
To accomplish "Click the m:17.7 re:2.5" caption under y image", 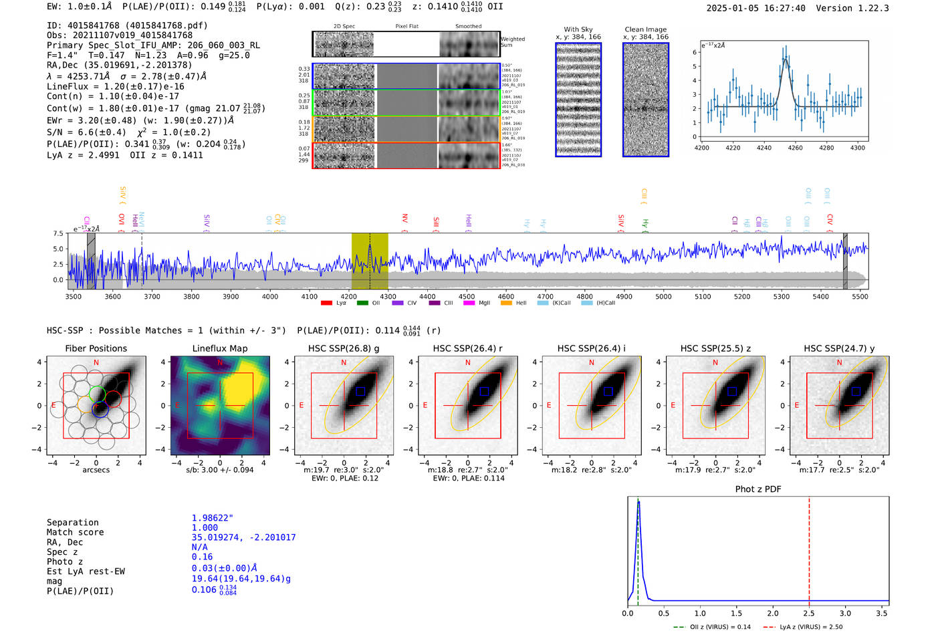I will [839, 470].
